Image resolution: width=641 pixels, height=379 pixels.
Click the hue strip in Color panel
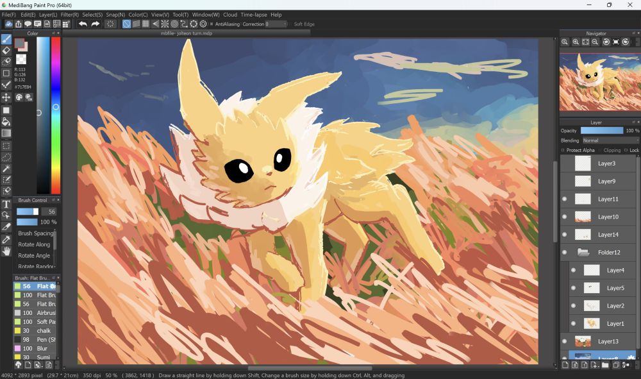pos(56,115)
